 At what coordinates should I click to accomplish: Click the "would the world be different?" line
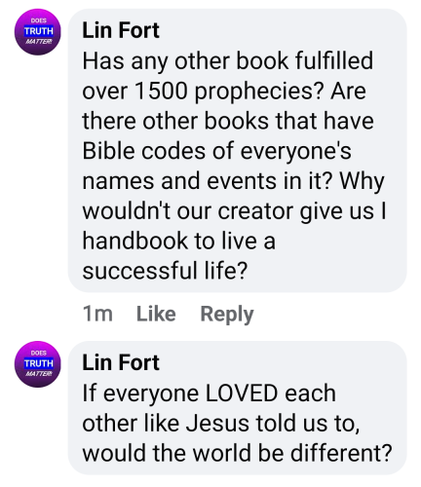coord(237,453)
